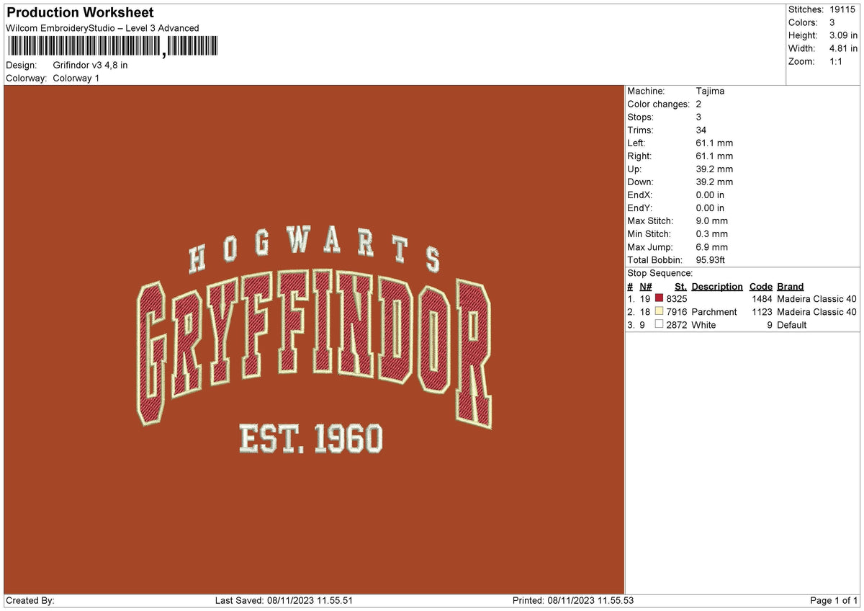The height and width of the screenshot is (611, 864).
Task: Click the Production Worksheet title
Action: [80, 13]
